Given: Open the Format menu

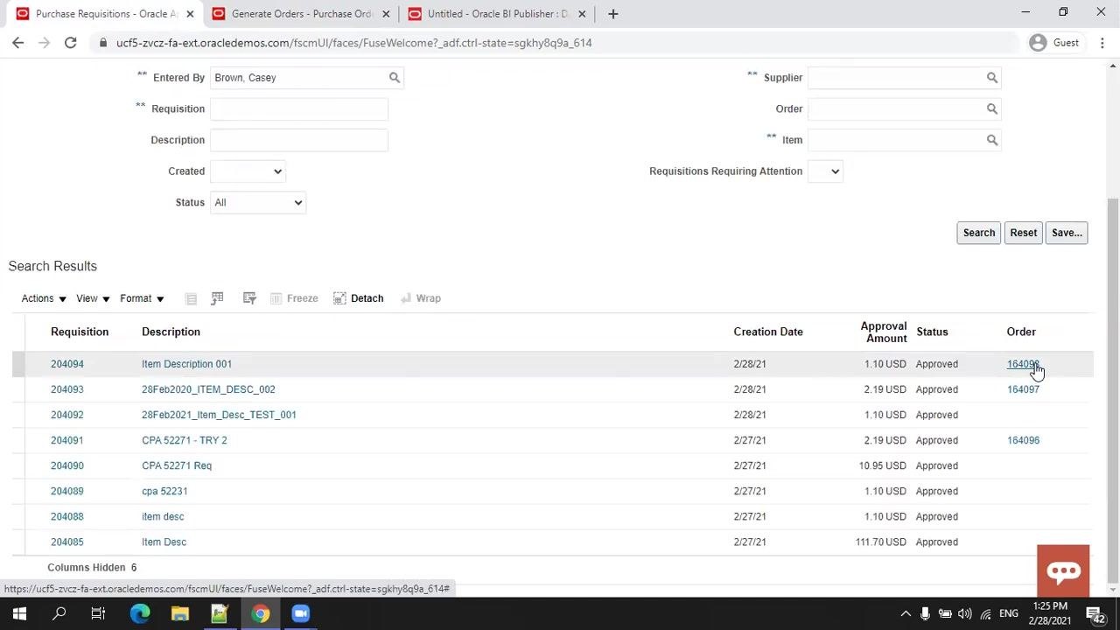Looking at the screenshot, I should tap(142, 298).
